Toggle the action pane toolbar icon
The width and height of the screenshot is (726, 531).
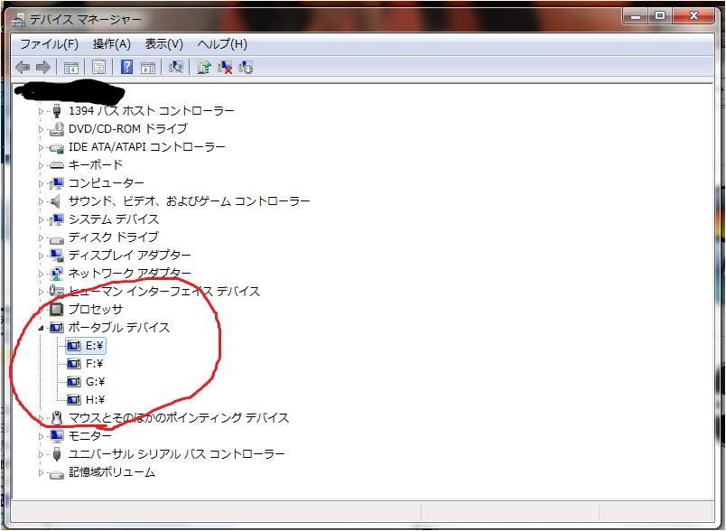pos(148,68)
